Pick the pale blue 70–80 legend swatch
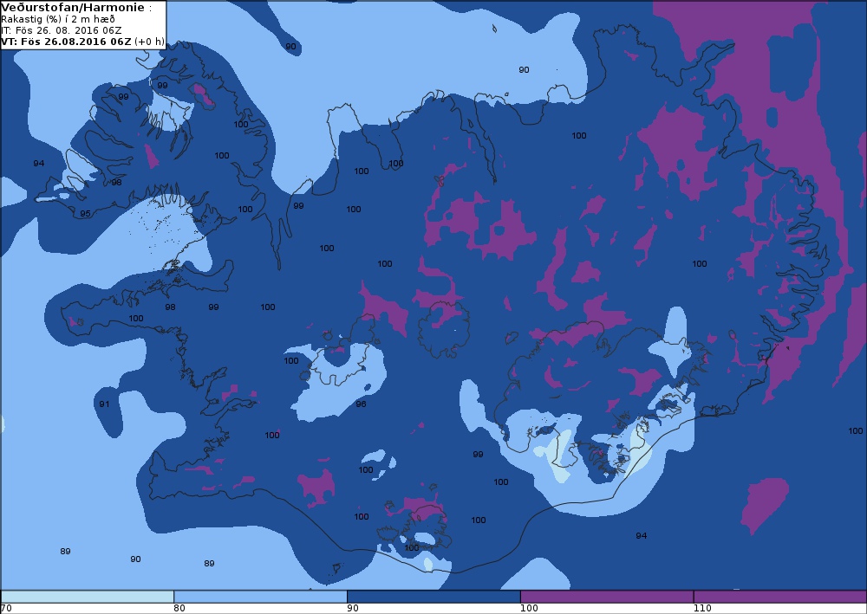The image size is (867, 614). pos(88,597)
